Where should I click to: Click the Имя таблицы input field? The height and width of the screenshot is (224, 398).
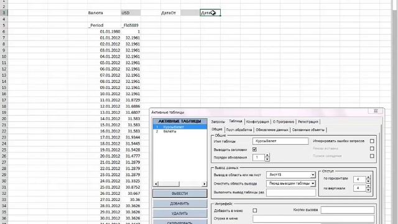coord(280,141)
